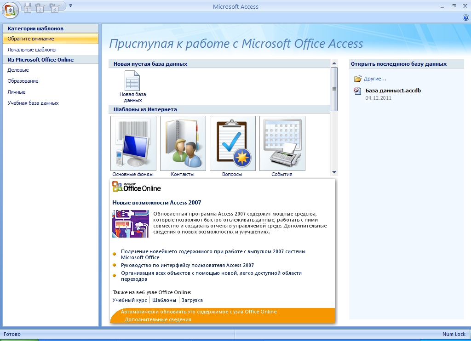Viewport: 471px width, 341px height.
Task: Click the scroll up arrow of templates list
Action: point(334,63)
